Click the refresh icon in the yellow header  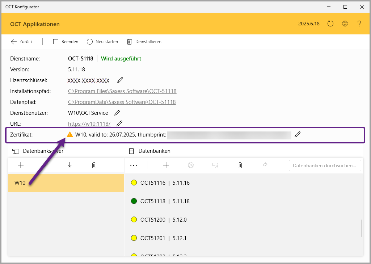coord(330,24)
